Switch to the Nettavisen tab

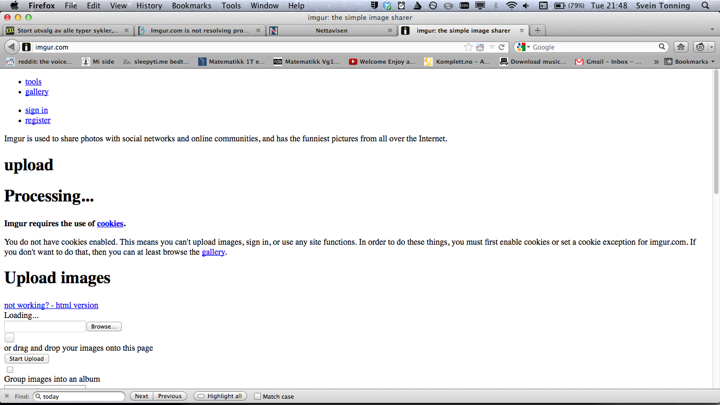(x=331, y=31)
